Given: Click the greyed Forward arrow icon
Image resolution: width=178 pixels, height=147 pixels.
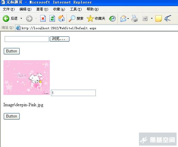Looking at the screenshot, I should tap(29, 19).
